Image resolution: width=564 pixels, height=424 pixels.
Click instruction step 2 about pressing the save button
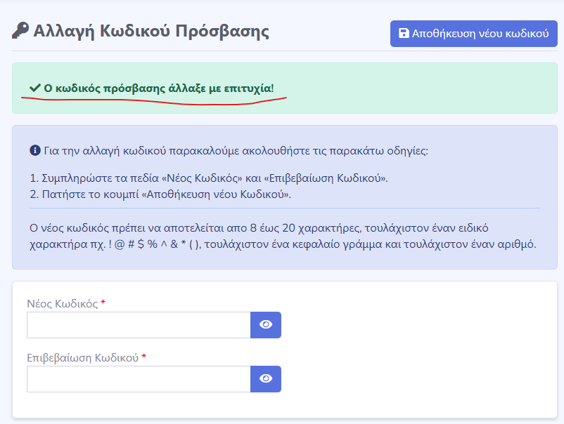[x=160, y=194]
